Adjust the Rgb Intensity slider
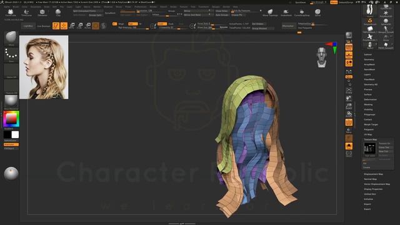400x225 pixels. coord(133,27)
